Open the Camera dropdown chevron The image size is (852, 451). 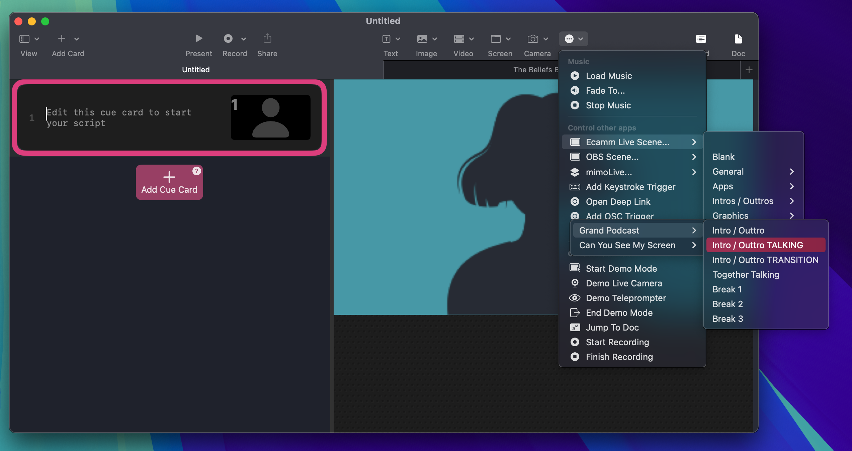pos(546,39)
